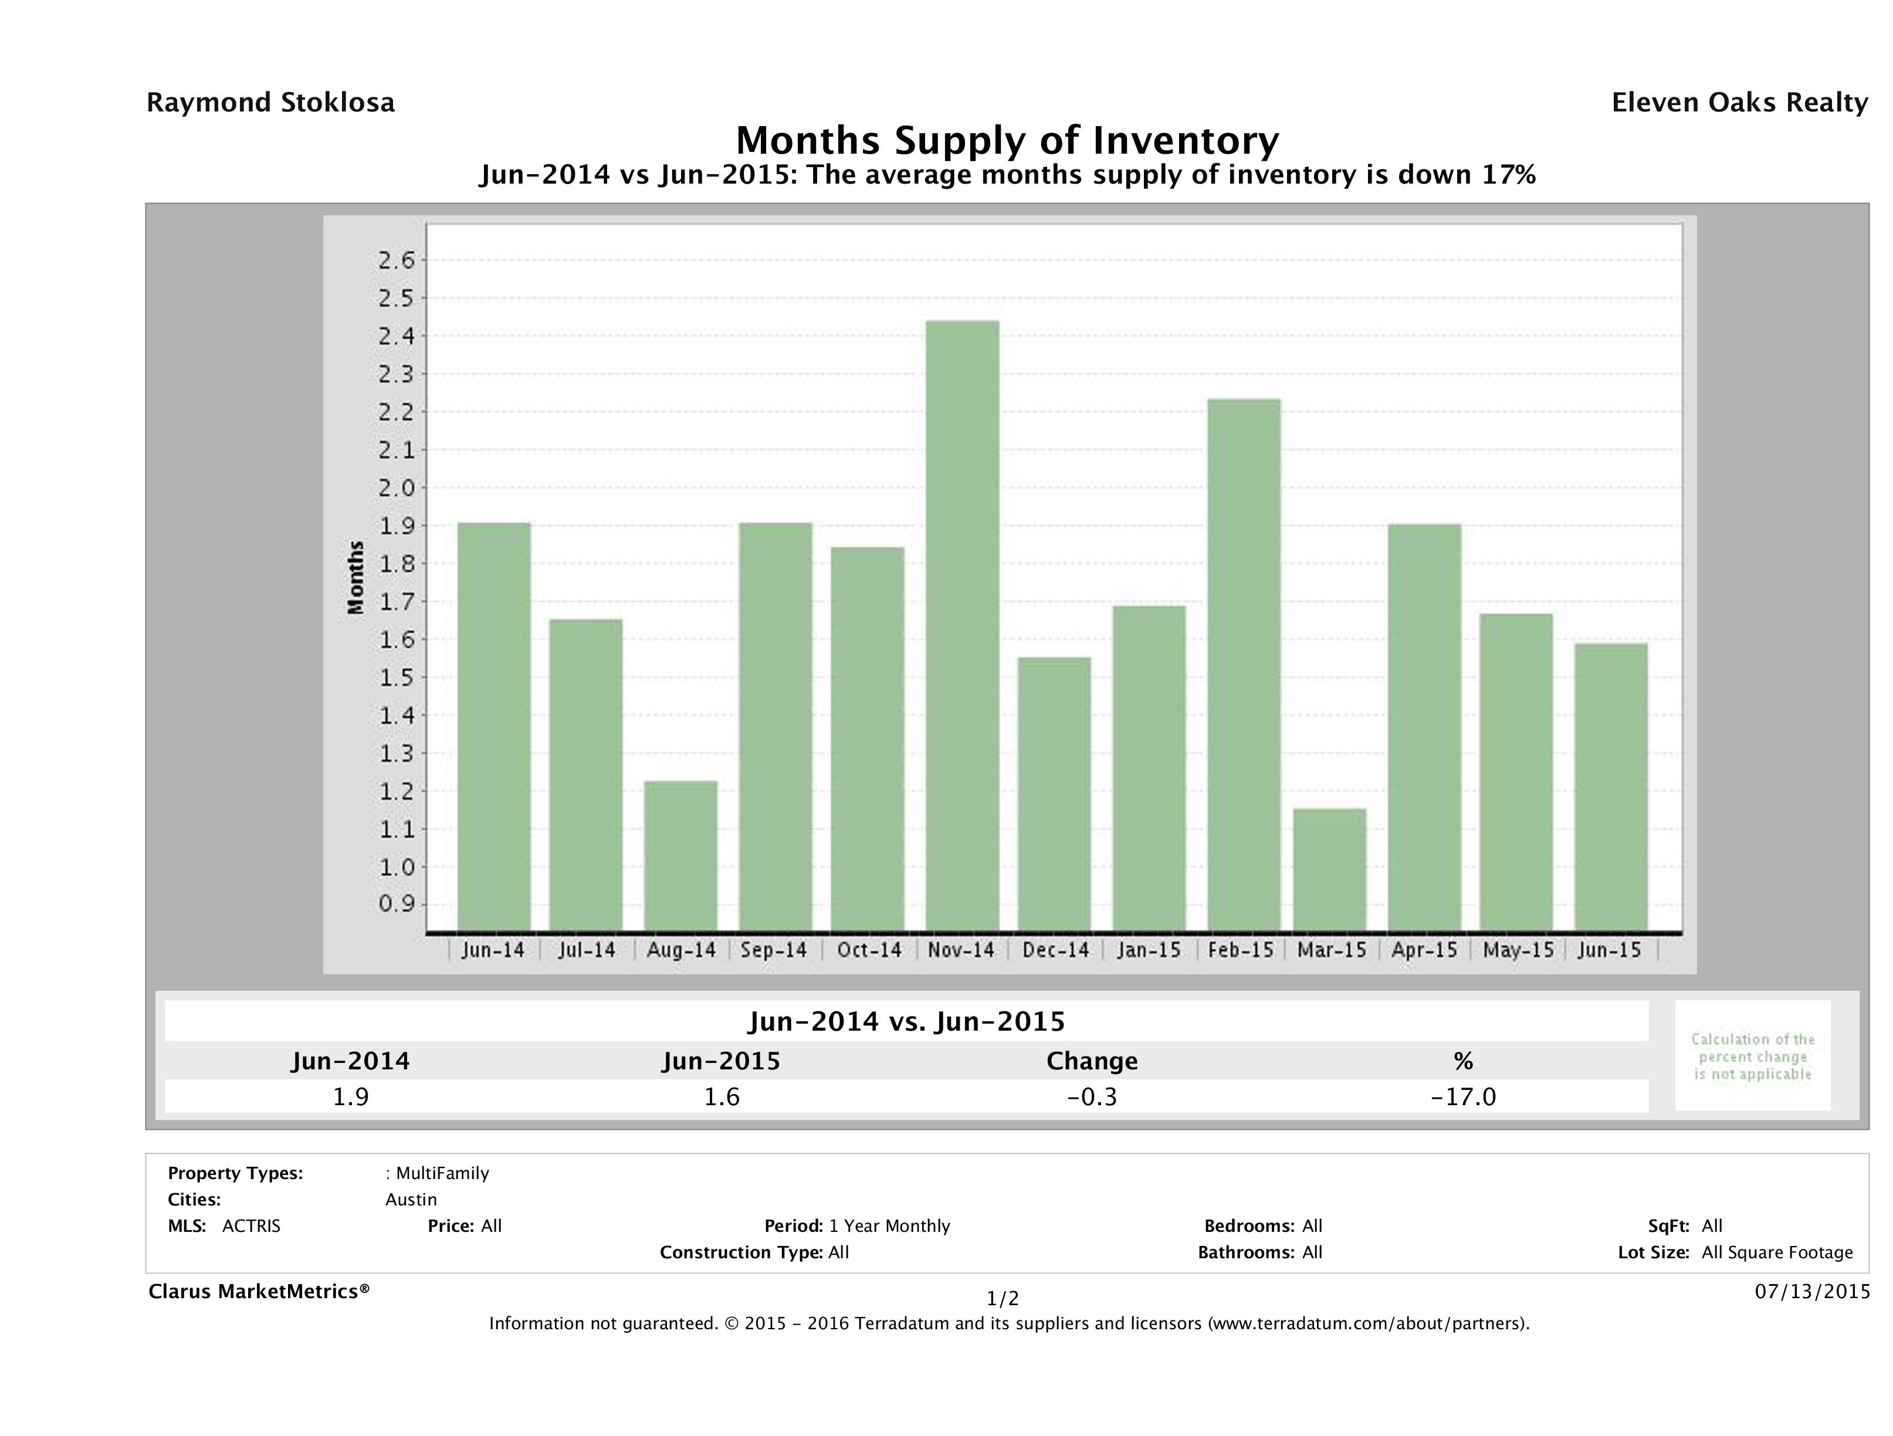Viewport: 1893px width, 1436px height.
Task: Click the percent change not applicable note
Action: 1753,1056
